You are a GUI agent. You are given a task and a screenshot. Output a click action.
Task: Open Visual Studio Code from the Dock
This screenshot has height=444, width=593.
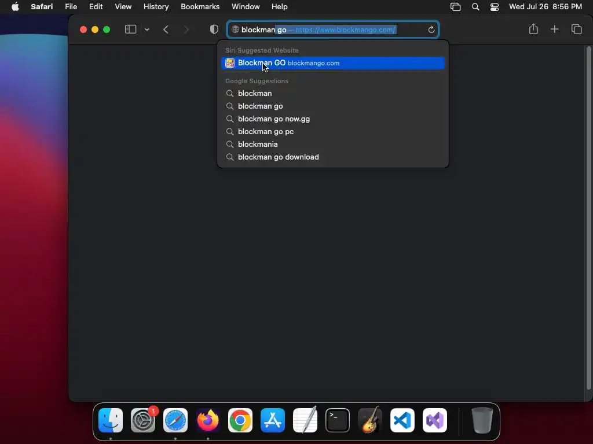point(402,420)
